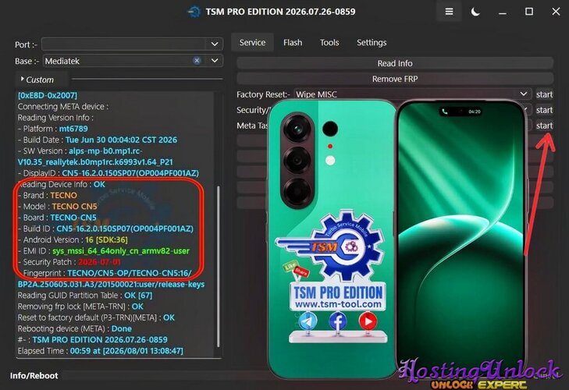
Task: Open the Base Mediatek dropdown
Action: (x=215, y=61)
